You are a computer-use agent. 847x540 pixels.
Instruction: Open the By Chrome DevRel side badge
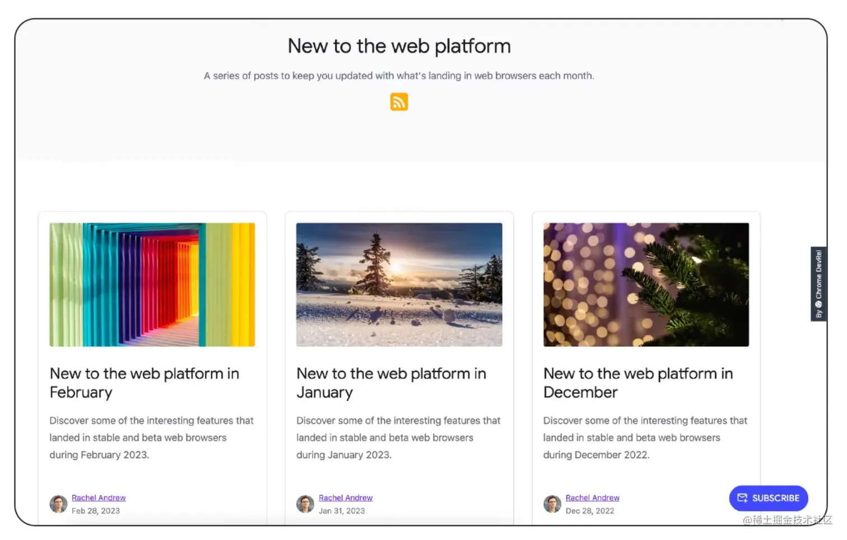click(x=818, y=284)
